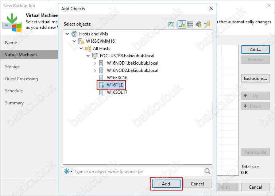Select the W16SQL17 virtual machine
Screen dimensions: 275x196
(x=117, y=92)
